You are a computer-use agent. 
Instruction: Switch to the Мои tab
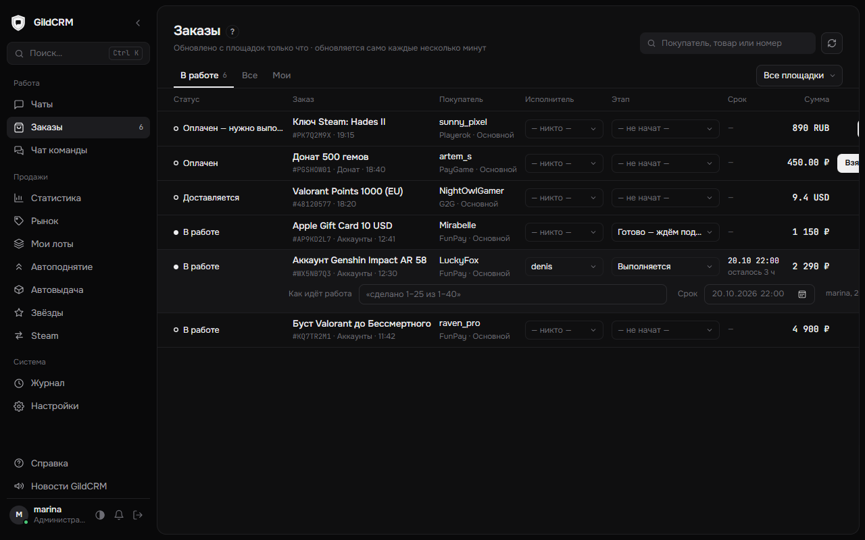[282, 76]
